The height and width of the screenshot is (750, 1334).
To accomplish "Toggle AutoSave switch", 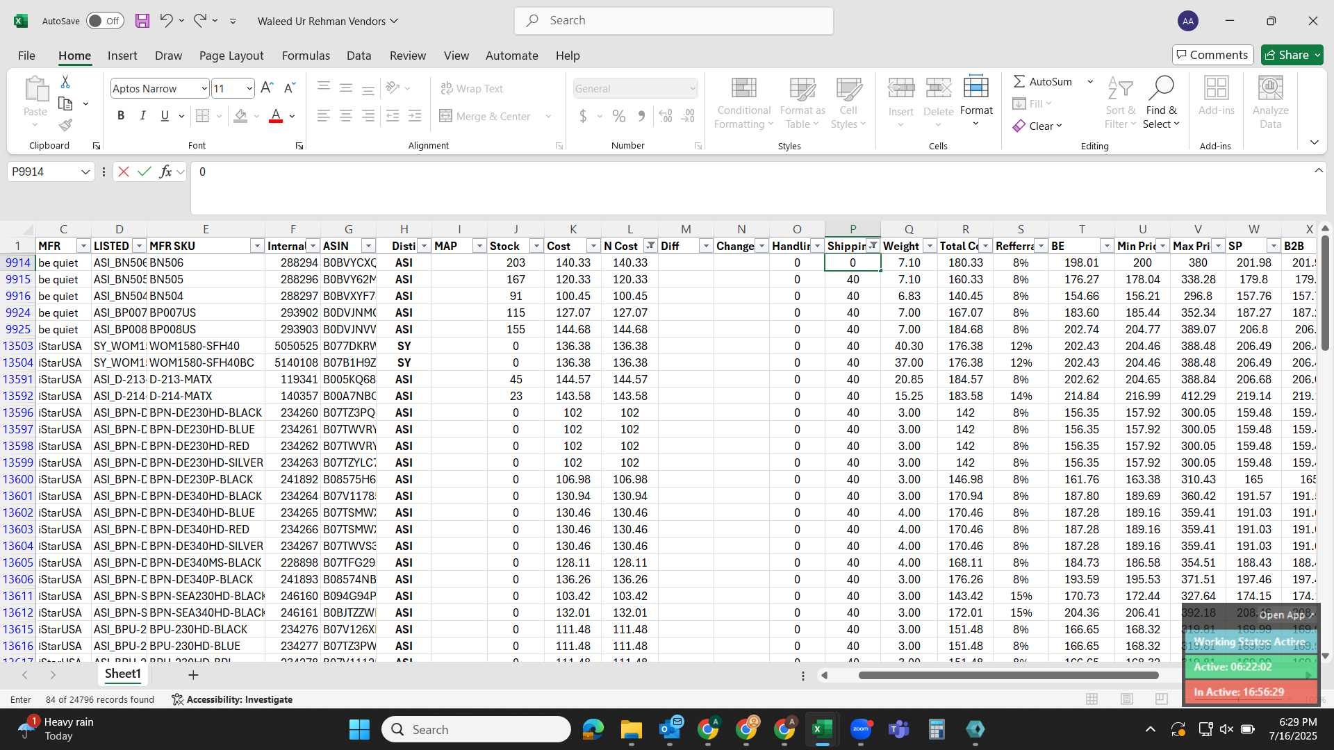I will (105, 21).
